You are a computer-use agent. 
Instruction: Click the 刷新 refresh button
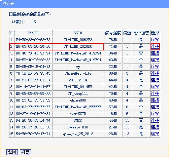(x=26, y=152)
